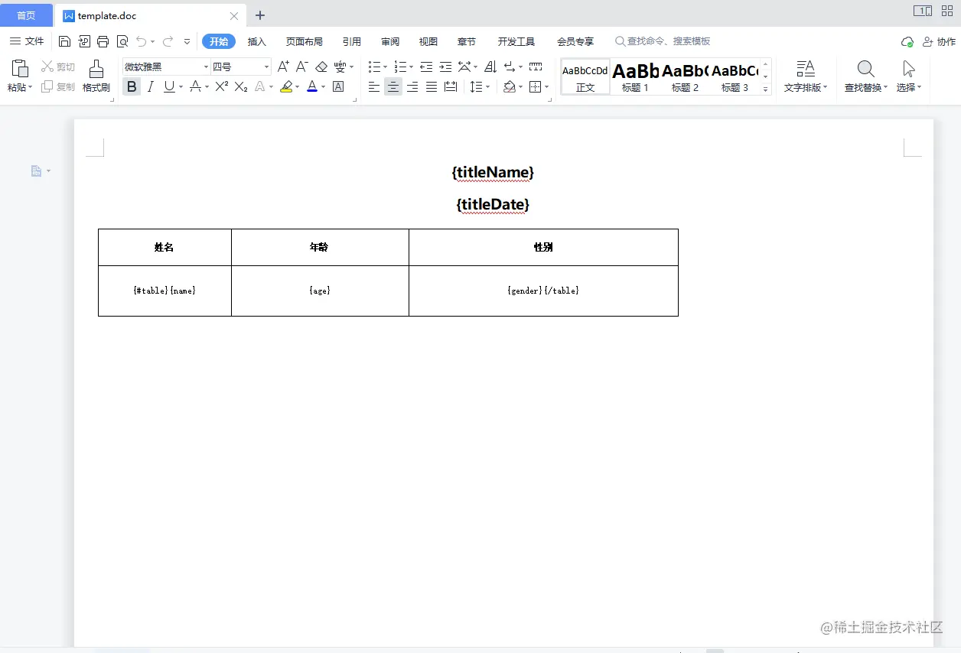
Task: Toggle Strikethrough formatting button
Action: coord(195,87)
